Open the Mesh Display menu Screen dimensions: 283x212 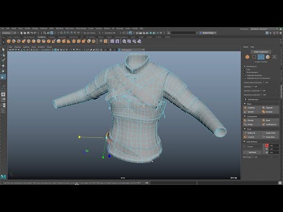[x=81, y=29]
